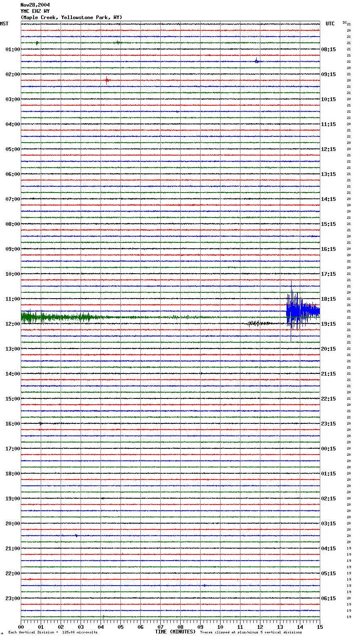This screenshot has width=353, height=638.
Task: Click the small red spike after 02:00 MST
Action: click(107, 80)
